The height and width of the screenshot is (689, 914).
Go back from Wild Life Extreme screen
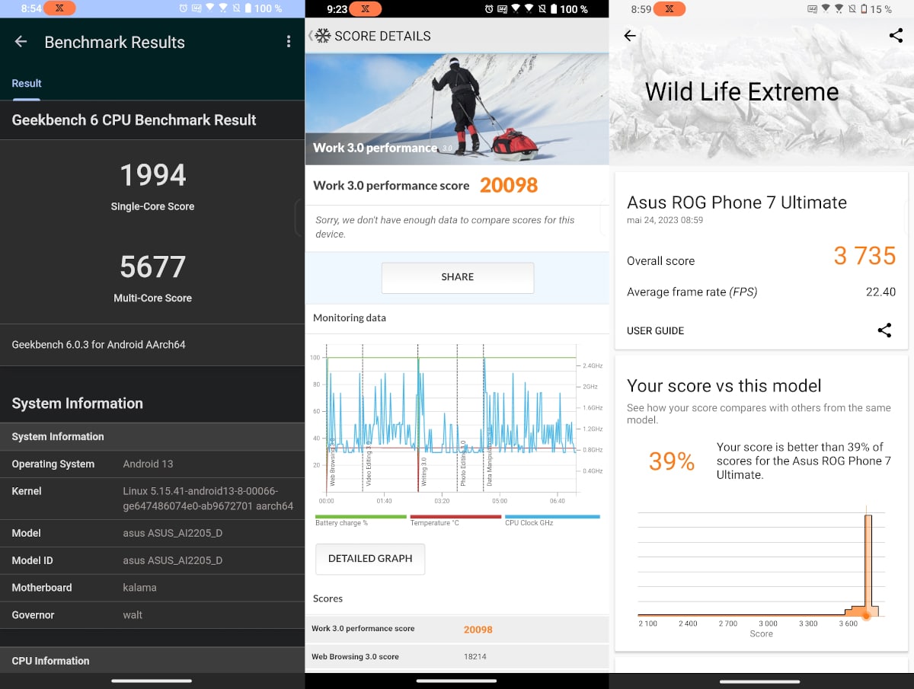[630, 36]
